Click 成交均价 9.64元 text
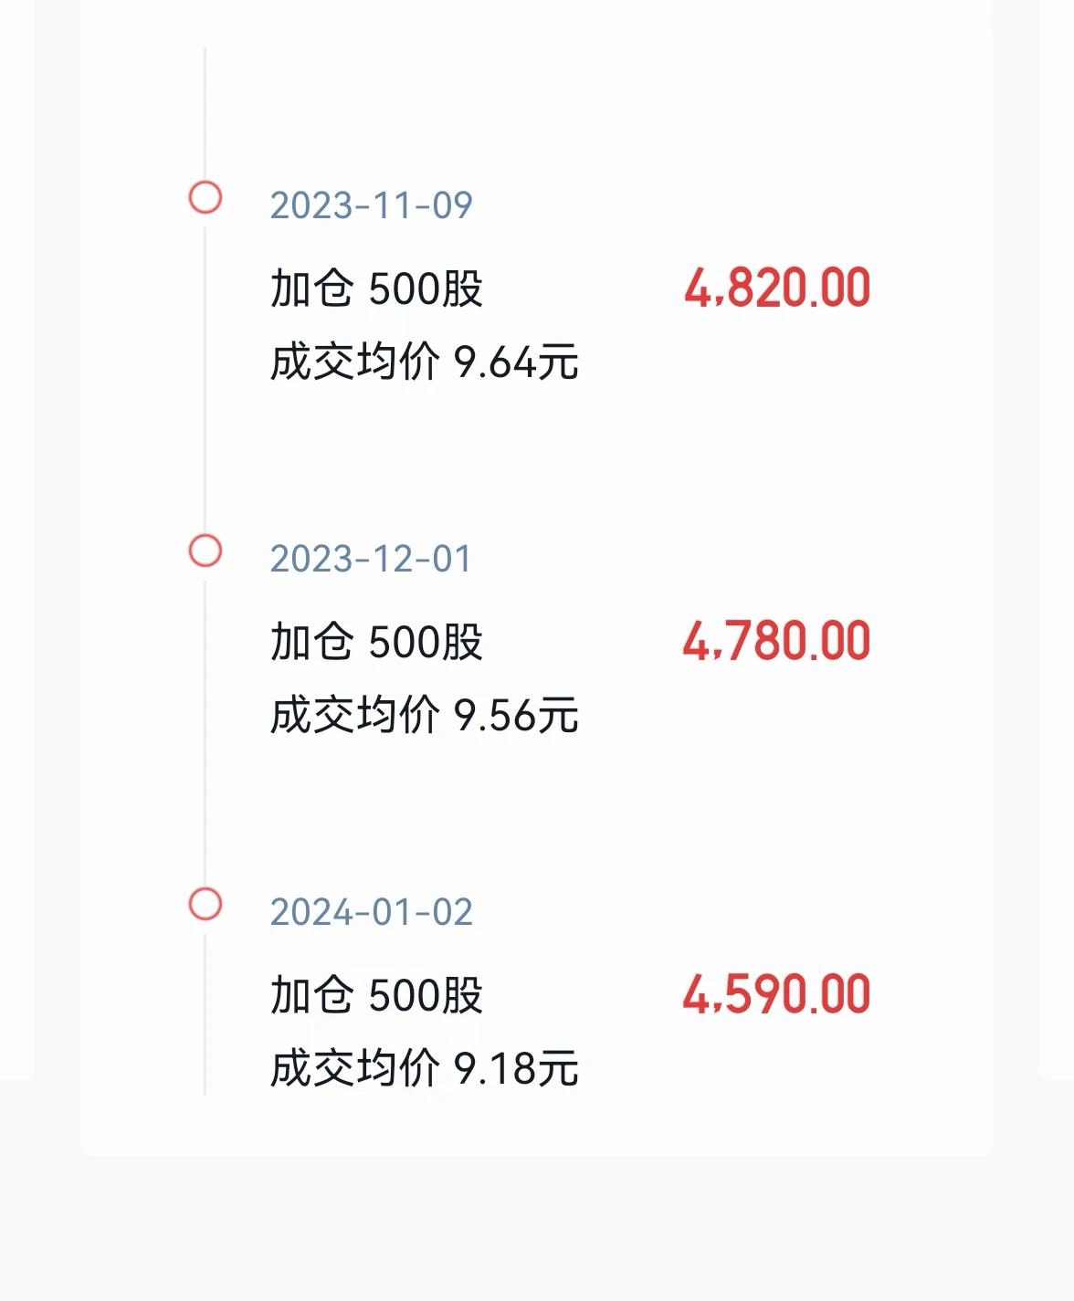The width and height of the screenshot is (1074, 1301). pos(425,362)
